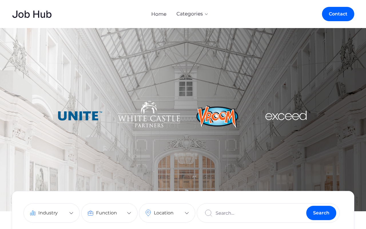Open the Home menu item
Image resolution: width=366 pixels, height=229 pixels.
(159, 14)
